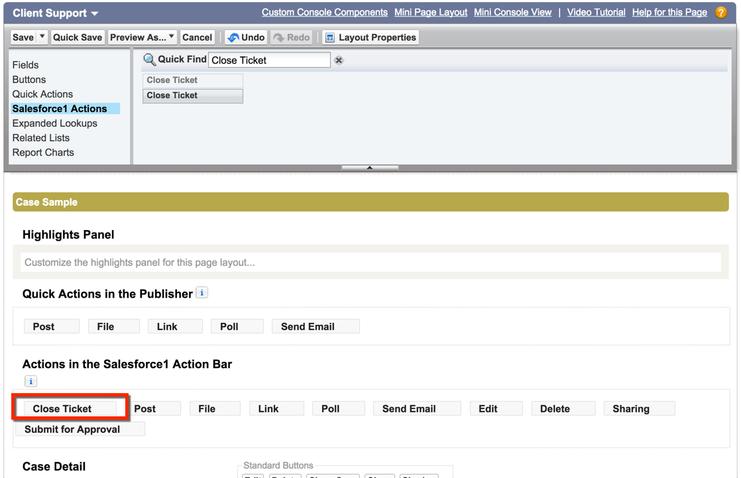Open the Preview As dropdown
The image size is (741, 478).
pyautogui.click(x=142, y=38)
